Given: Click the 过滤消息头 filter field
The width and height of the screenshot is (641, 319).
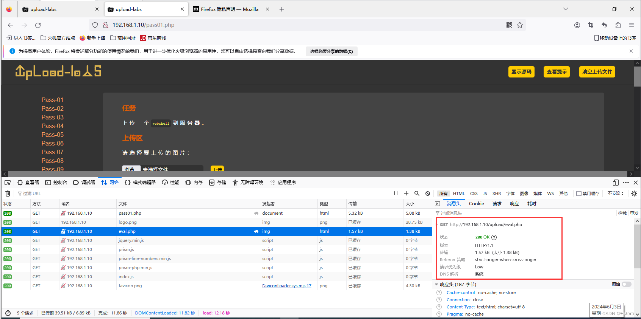Looking at the screenshot, I should [x=525, y=214].
